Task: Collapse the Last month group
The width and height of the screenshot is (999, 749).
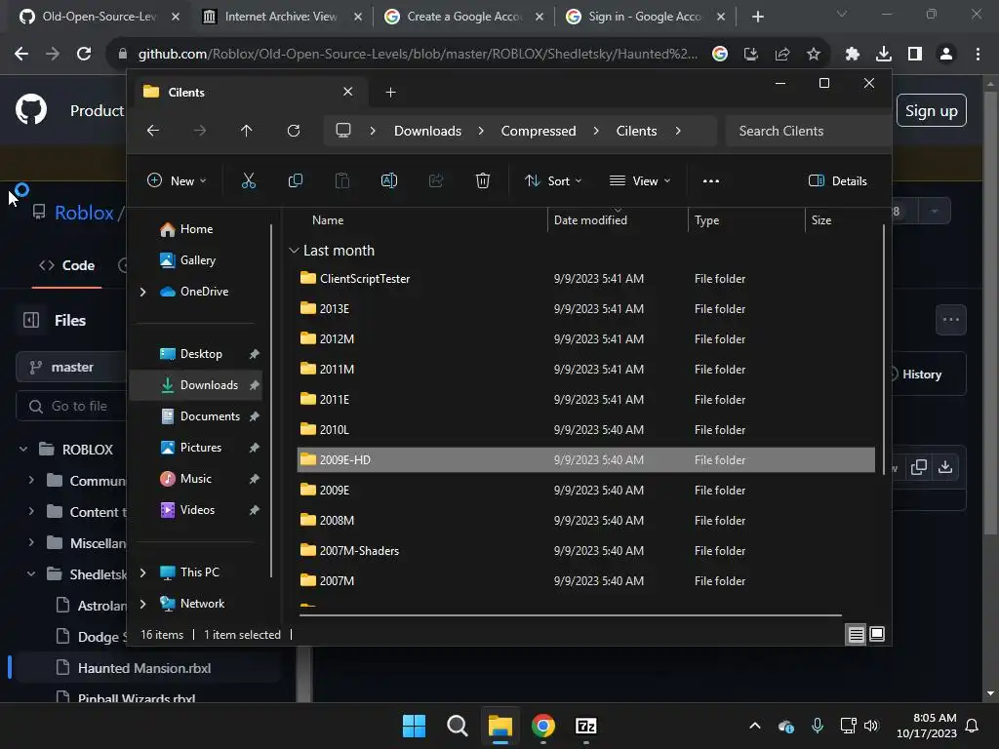Action: click(294, 251)
